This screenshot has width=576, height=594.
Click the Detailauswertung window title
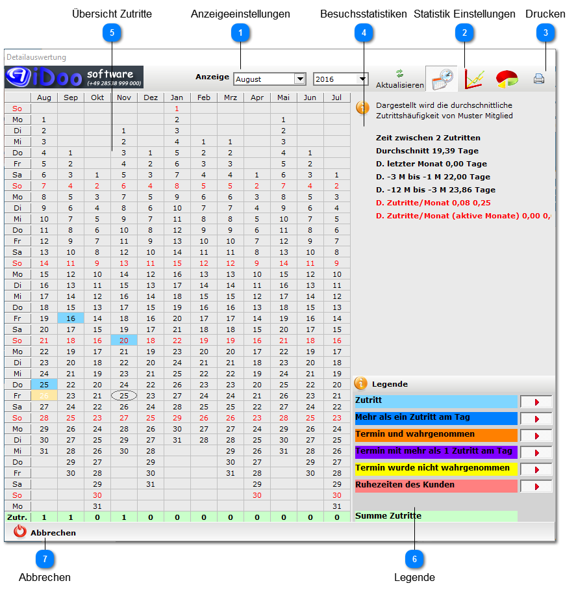click(36, 57)
